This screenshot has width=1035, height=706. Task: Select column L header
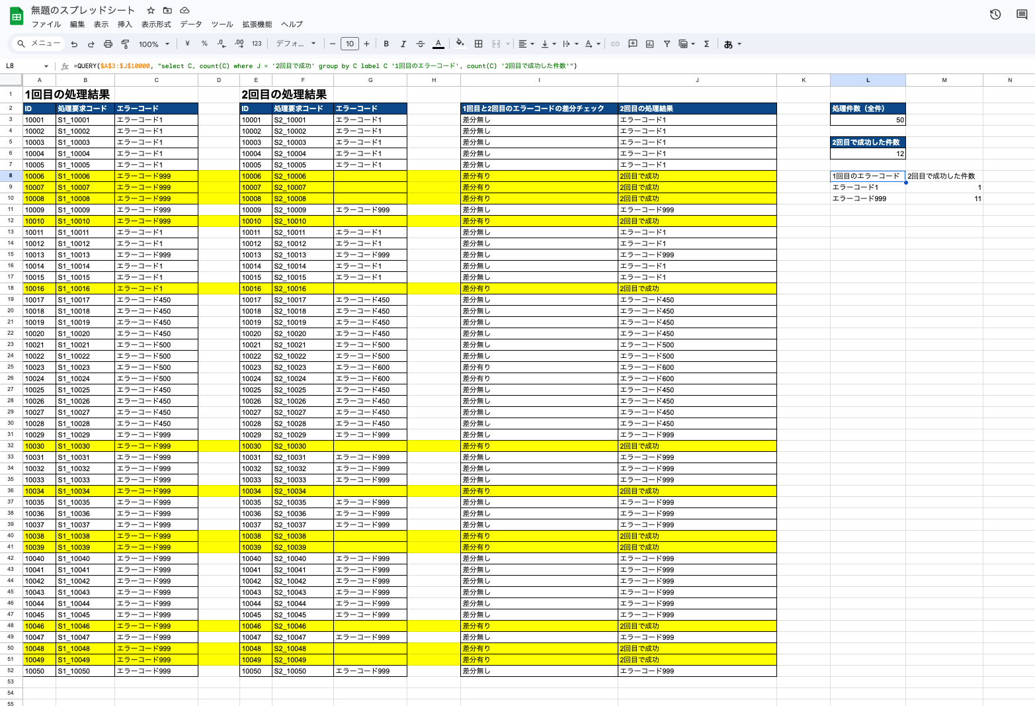868,80
